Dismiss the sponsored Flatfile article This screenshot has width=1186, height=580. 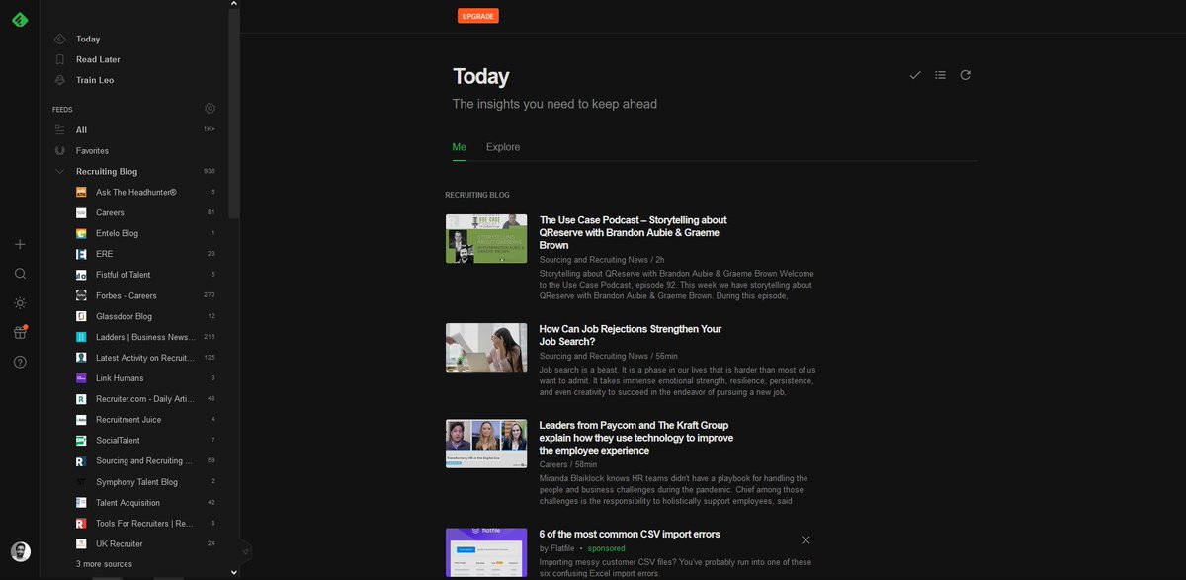805,539
